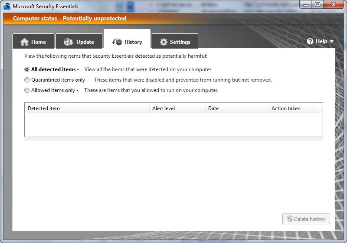Select Quarantined items only radio button
Viewport: 347px width, 243px height.
pyautogui.click(x=27, y=80)
